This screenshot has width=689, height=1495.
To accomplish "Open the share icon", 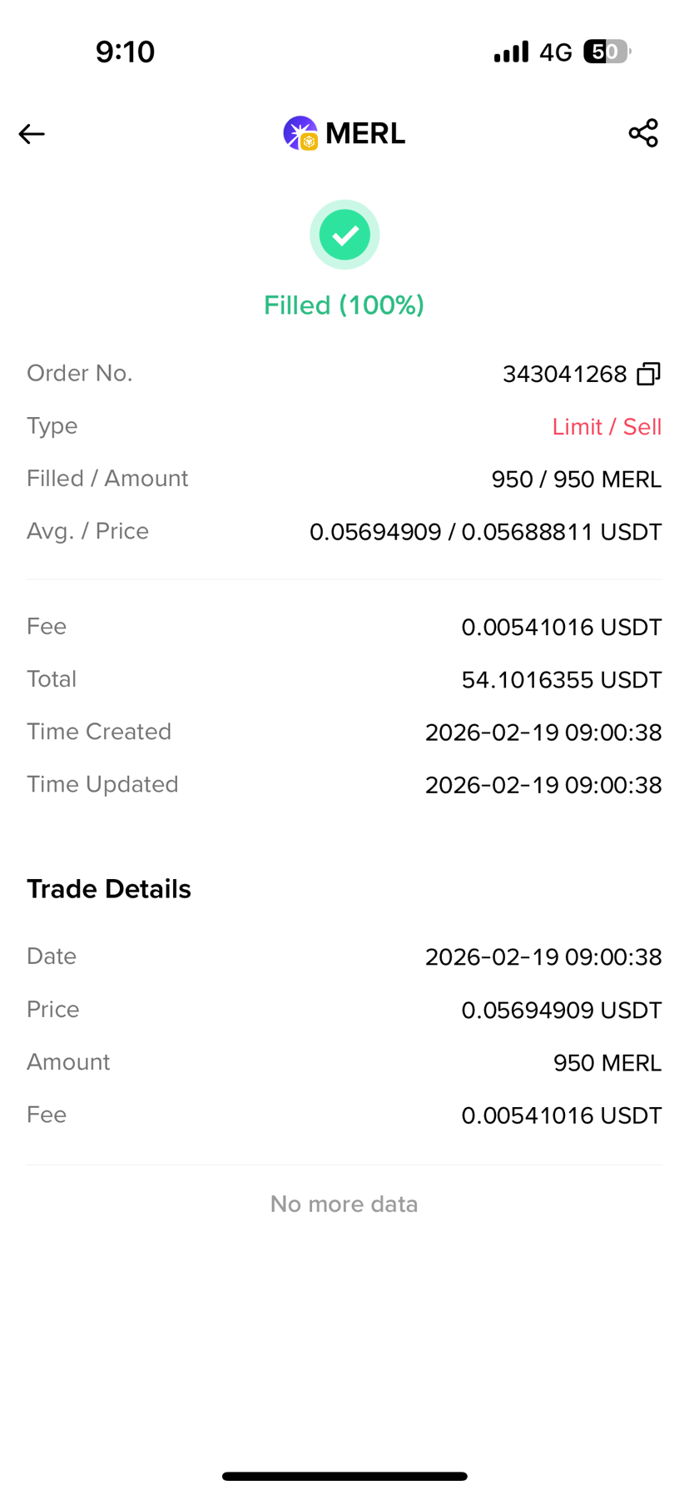I will click(x=643, y=133).
